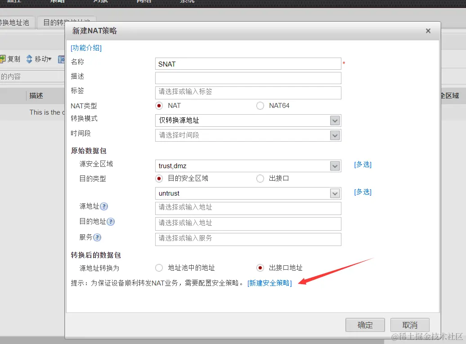Expand the untrust zone dropdown arrow
Image resolution: width=466 pixels, height=344 pixels.
(335, 194)
